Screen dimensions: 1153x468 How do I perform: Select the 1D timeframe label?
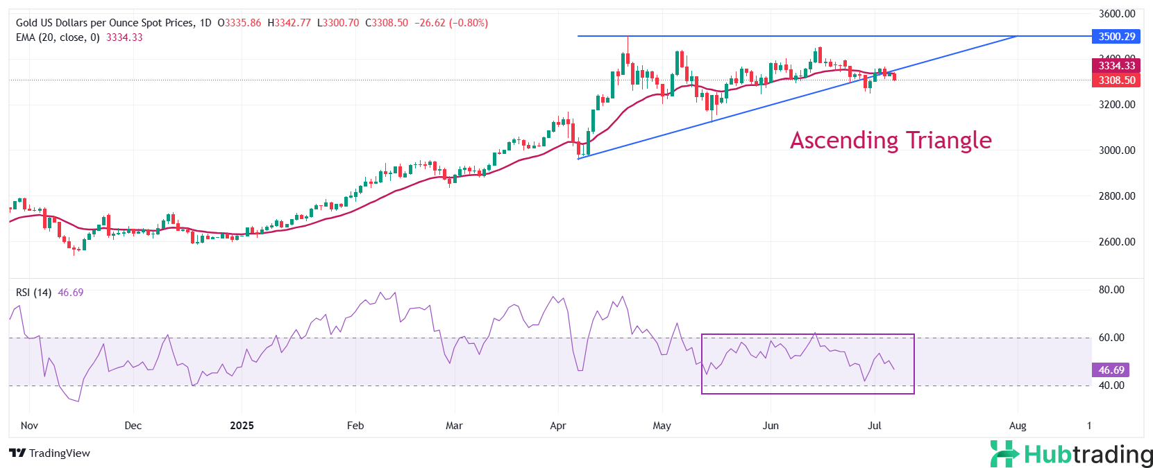[x=205, y=23]
